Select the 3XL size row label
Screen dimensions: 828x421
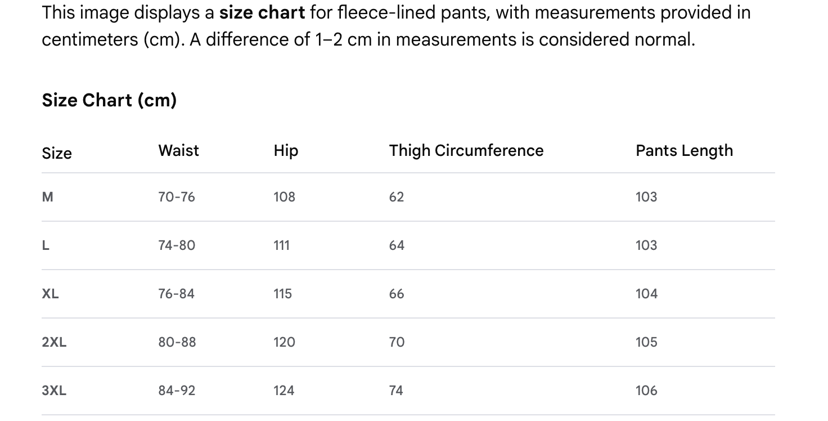click(54, 391)
